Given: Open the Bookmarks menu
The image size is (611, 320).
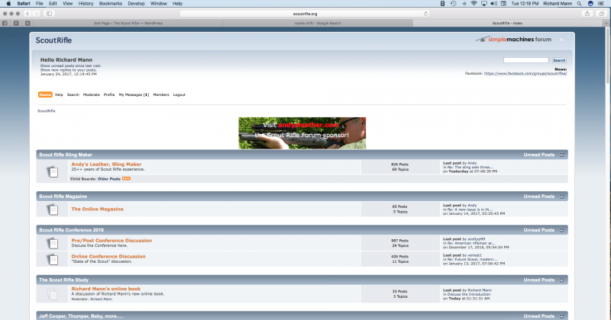Looking at the screenshot, I should click(110, 4).
